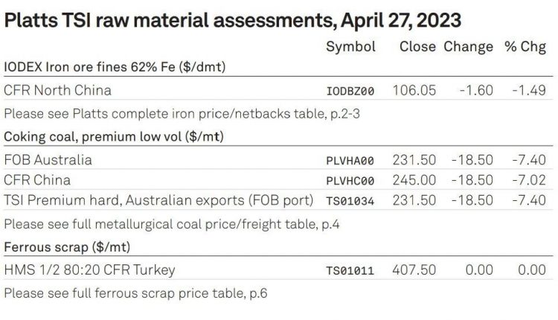This screenshot has width=558, height=320.
Task: Click the HMS 1/2 80:20 CFR Turkey label
Action: pos(90,270)
